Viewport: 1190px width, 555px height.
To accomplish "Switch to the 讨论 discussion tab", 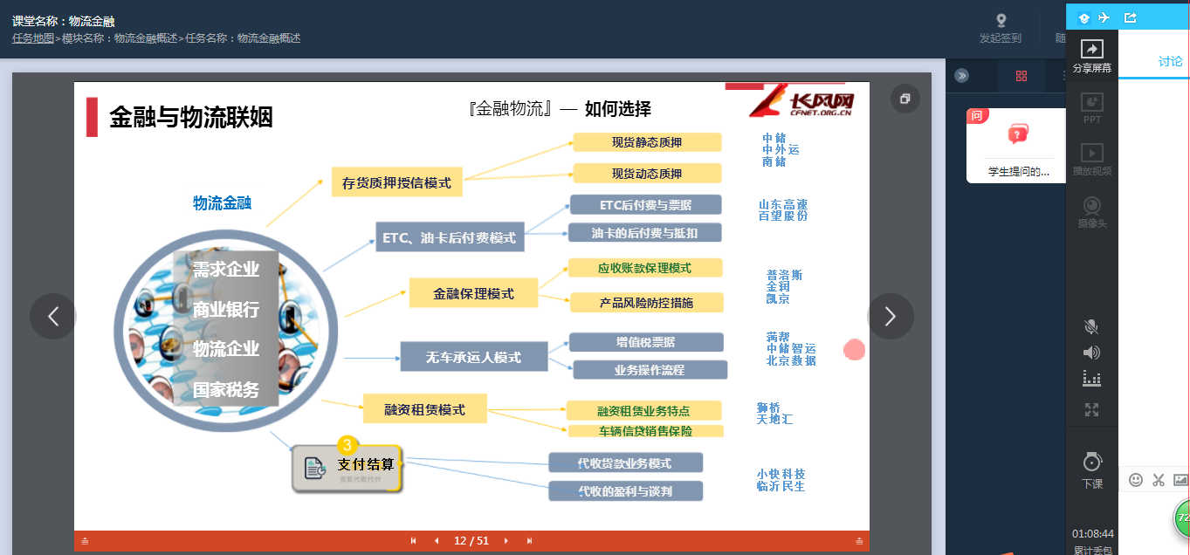I will (x=1170, y=61).
